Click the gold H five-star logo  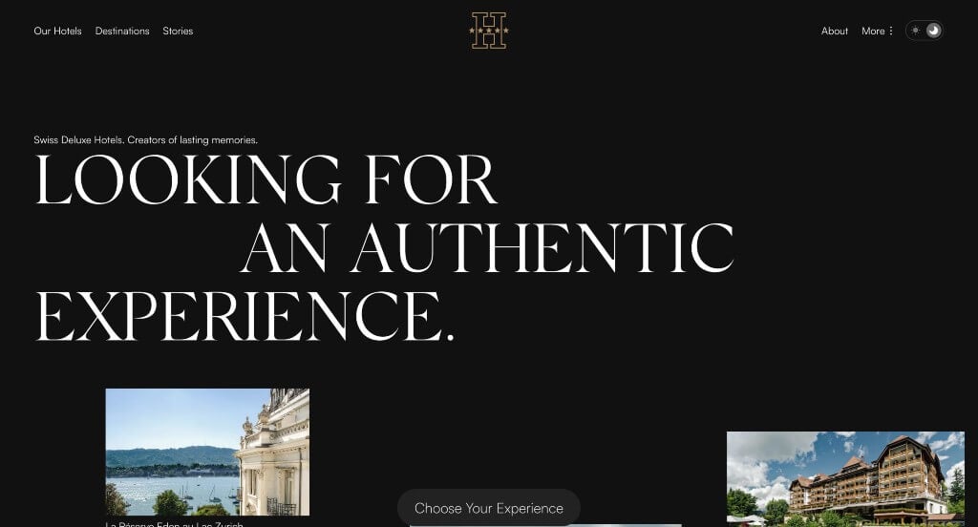pos(489,31)
